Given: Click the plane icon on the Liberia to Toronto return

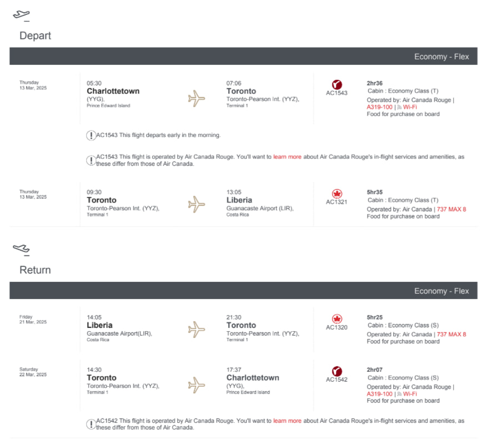Looking at the screenshot, I should [x=197, y=330].
